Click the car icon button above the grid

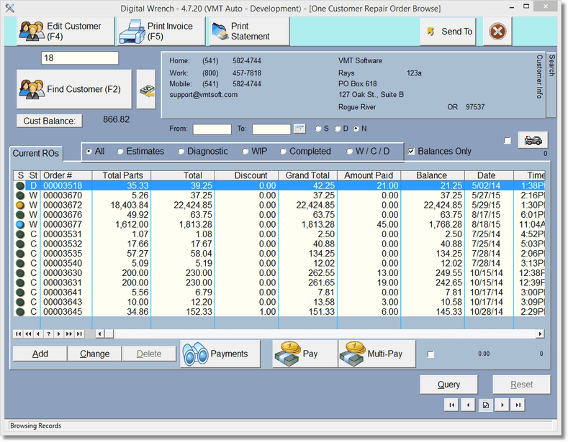[532, 140]
